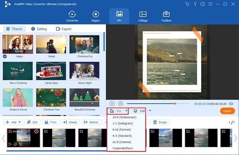The image size is (239, 155).
Task: Go to previous timeline clips arrow
Action: pos(3,138)
